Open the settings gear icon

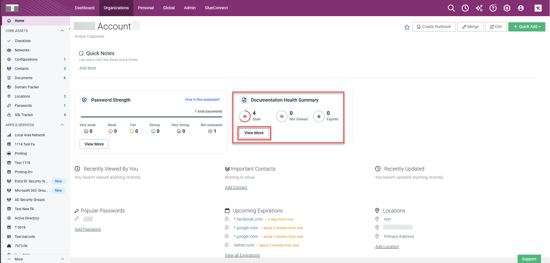(x=507, y=8)
